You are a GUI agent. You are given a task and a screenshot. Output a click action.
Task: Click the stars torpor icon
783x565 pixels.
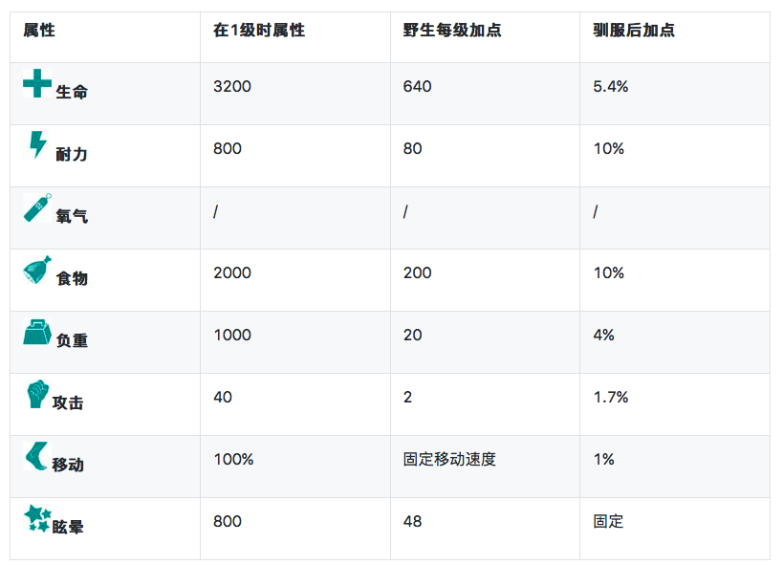[37, 518]
